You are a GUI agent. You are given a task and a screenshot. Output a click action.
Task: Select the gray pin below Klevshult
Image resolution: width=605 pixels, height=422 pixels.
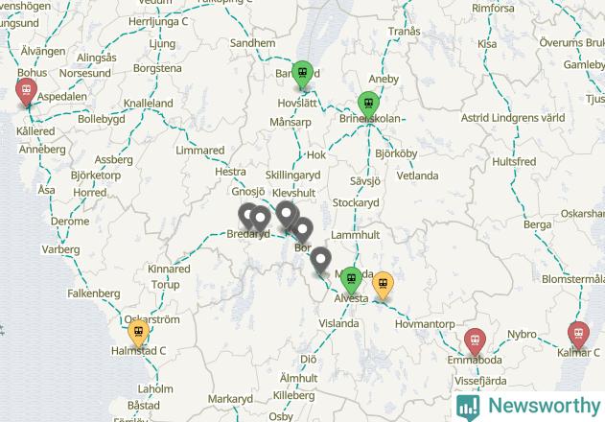tap(287, 215)
